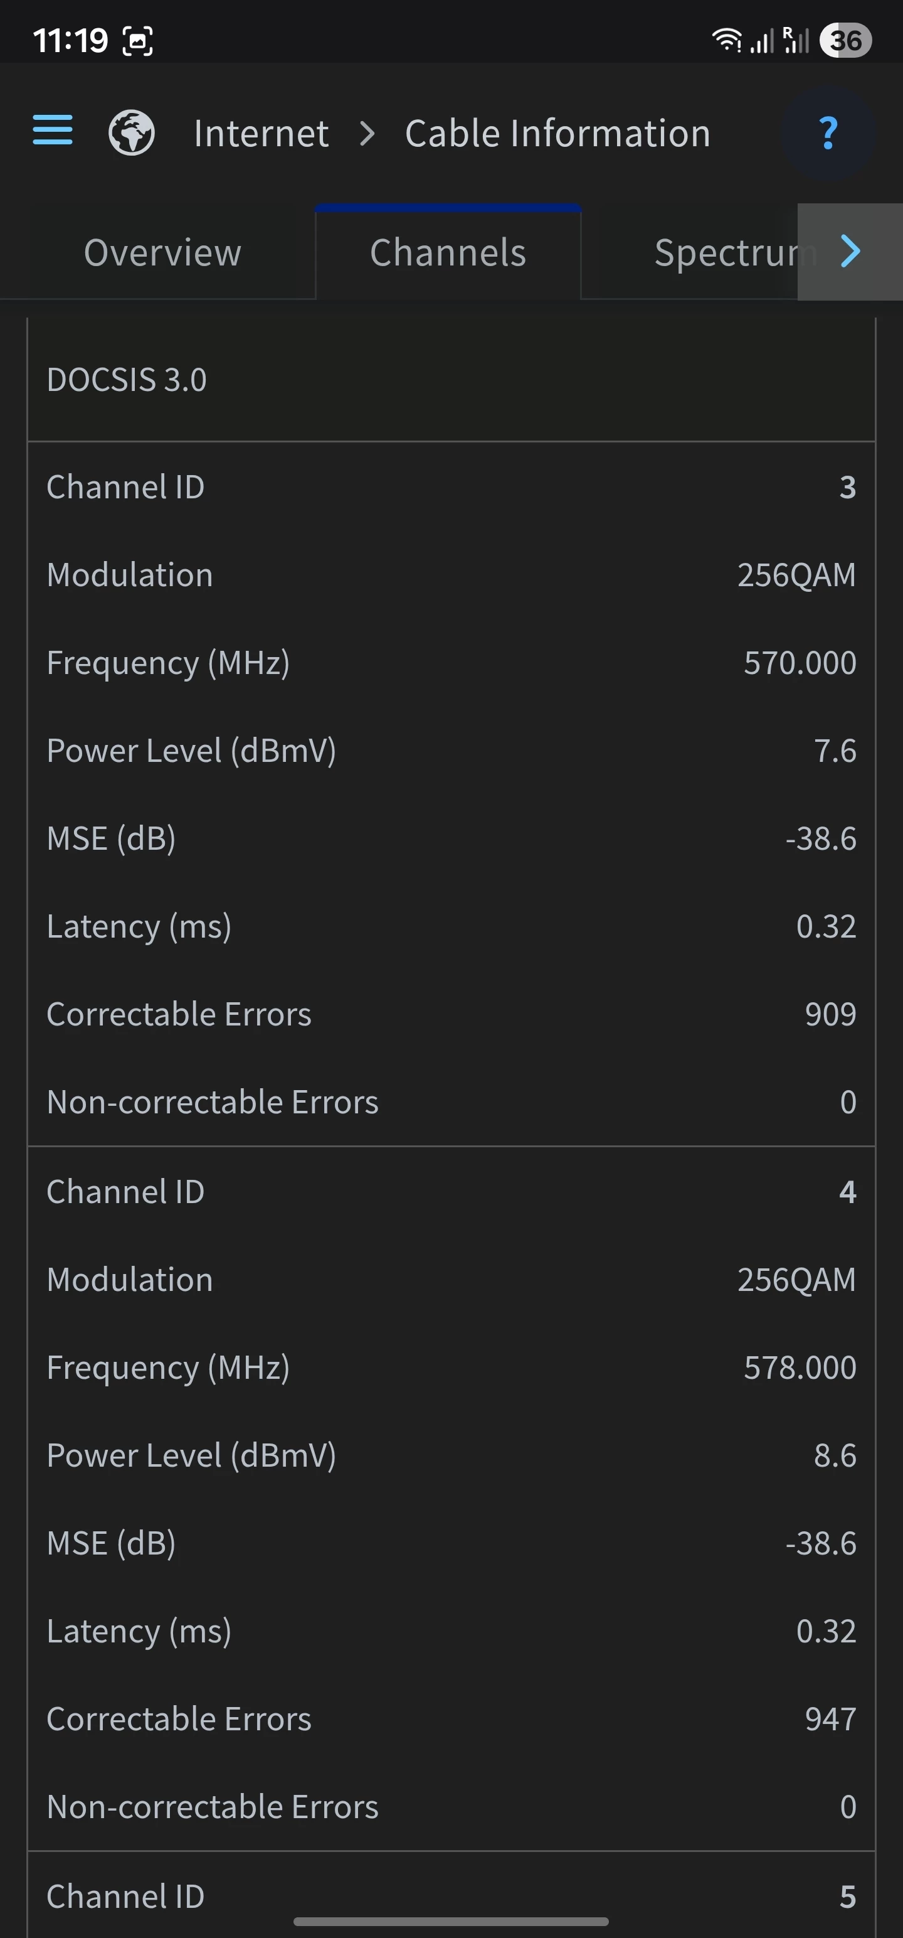This screenshot has width=903, height=1938.
Task: Tap the globe Internet icon
Action: pos(132,133)
